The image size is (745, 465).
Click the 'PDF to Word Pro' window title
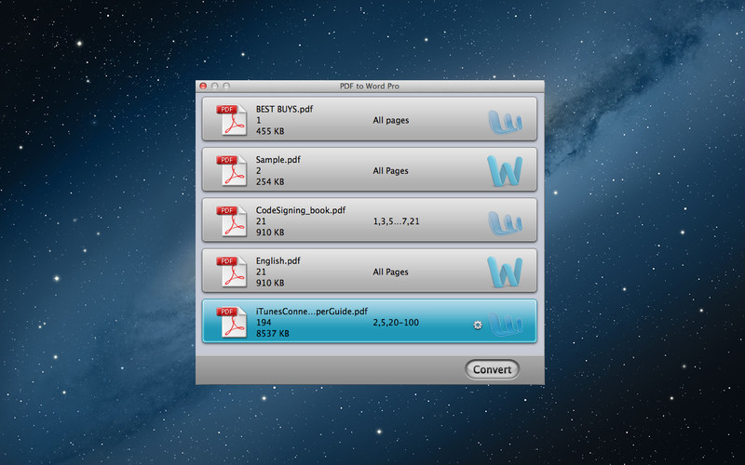tap(369, 86)
